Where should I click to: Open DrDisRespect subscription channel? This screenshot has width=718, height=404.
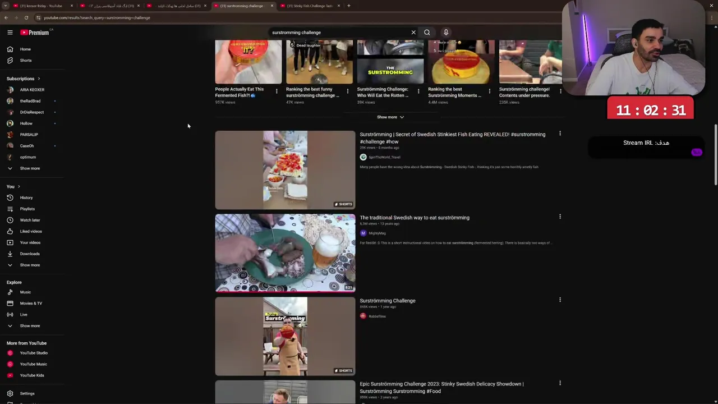pos(31,112)
